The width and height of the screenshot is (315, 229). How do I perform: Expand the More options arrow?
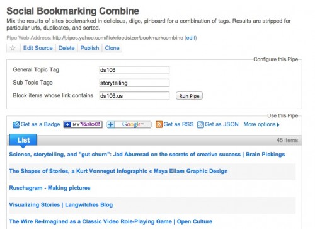tap(278, 125)
